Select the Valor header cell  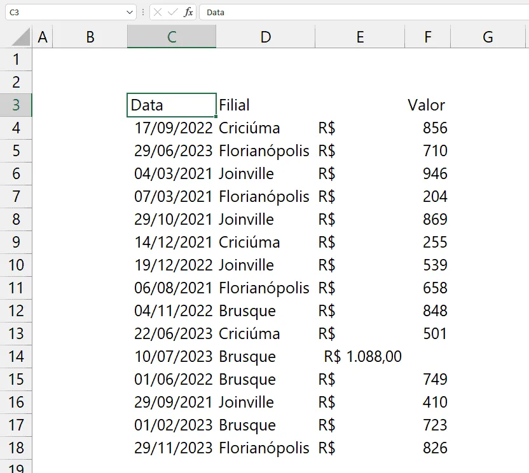pyautogui.click(x=427, y=105)
